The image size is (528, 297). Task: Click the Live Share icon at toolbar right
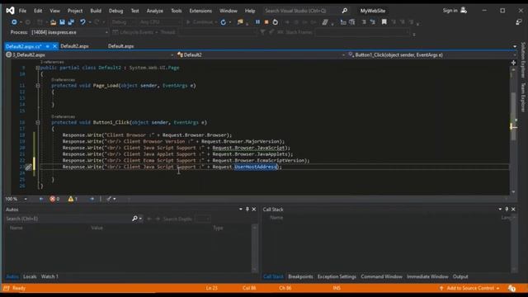pyautogui.click(x=519, y=22)
